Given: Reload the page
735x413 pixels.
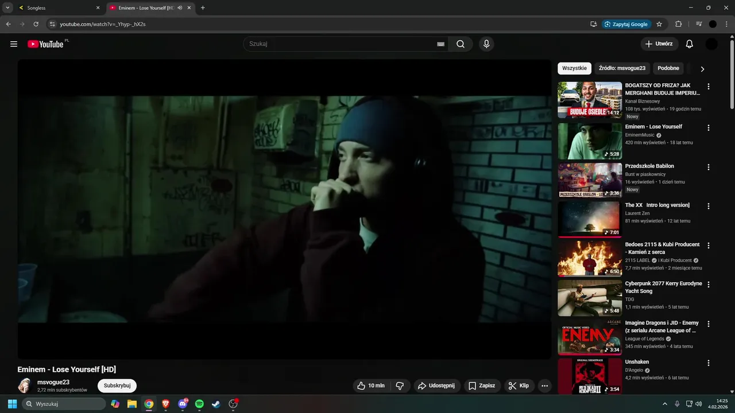Looking at the screenshot, I should tap(36, 24).
